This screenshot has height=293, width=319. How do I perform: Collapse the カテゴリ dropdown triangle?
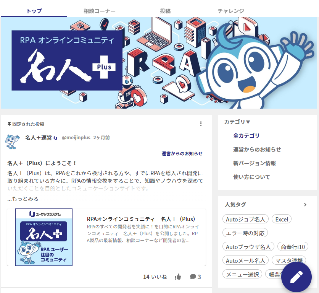[x=248, y=122]
